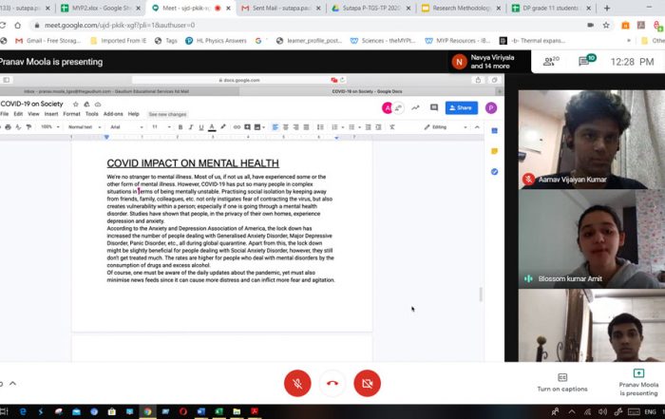Open the Docs comment history icon
This screenshot has width=665, height=419.
(434, 107)
